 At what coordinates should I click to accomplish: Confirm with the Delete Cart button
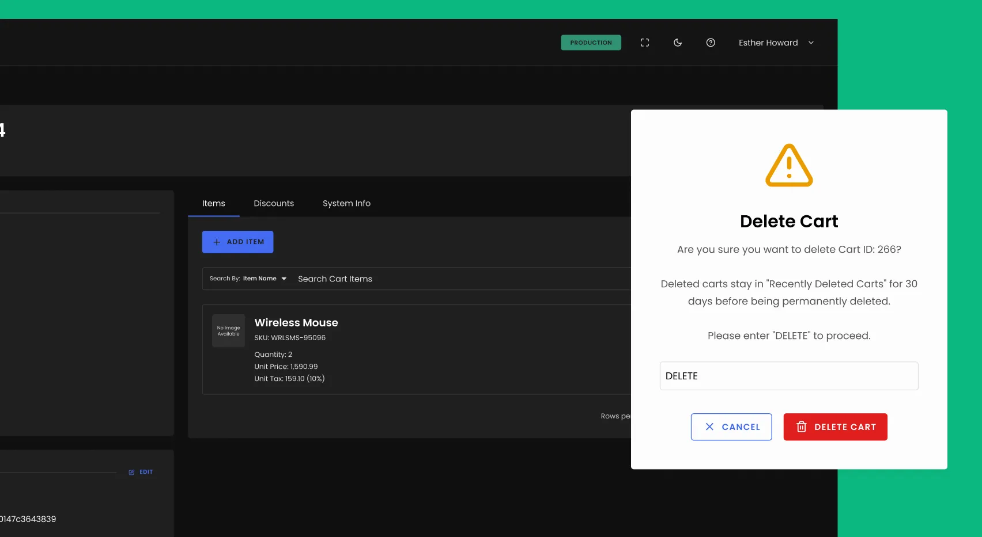pyautogui.click(x=835, y=426)
